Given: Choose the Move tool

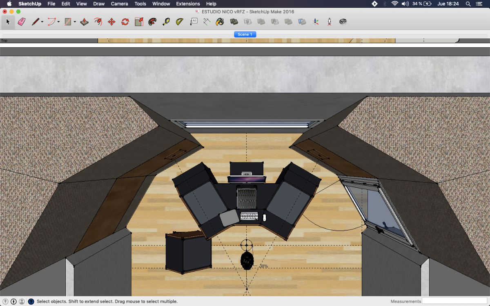Looking at the screenshot, I should coord(111,22).
